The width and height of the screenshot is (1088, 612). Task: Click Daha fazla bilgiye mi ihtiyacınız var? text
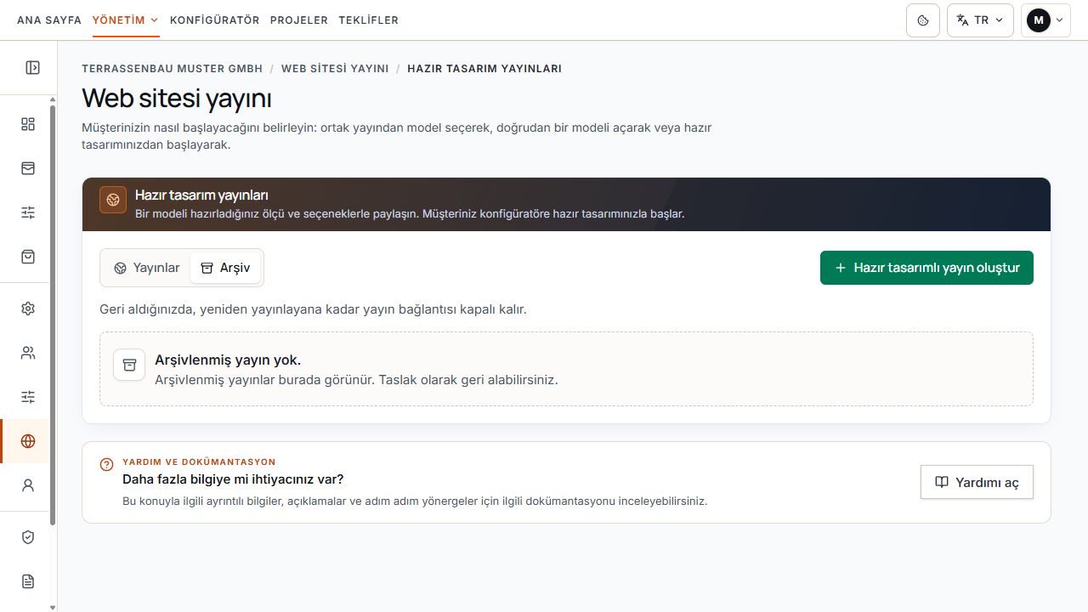pos(233,479)
